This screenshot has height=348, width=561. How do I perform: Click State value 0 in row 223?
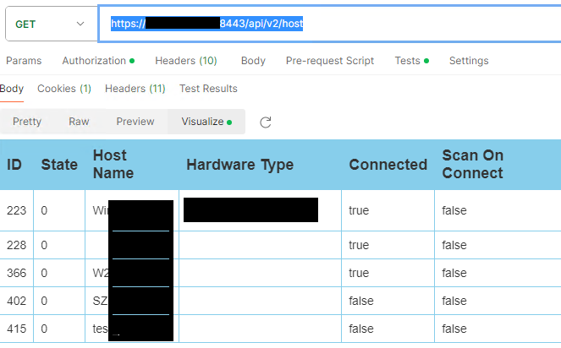click(44, 210)
